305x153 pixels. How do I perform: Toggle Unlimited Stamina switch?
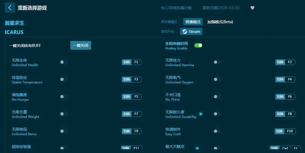[x=217, y=62]
